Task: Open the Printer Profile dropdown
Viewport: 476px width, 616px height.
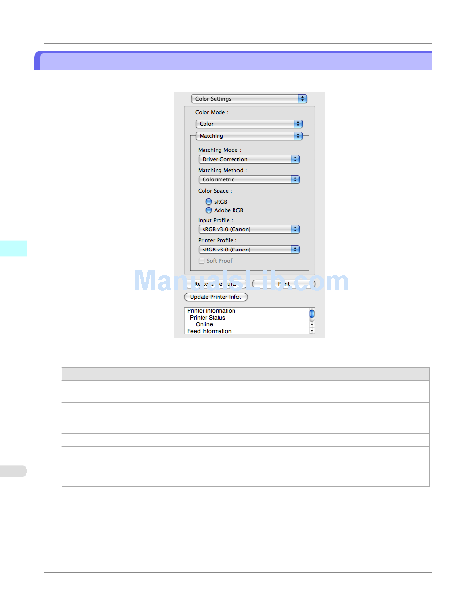Action: pyautogui.click(x=249, y=249)
